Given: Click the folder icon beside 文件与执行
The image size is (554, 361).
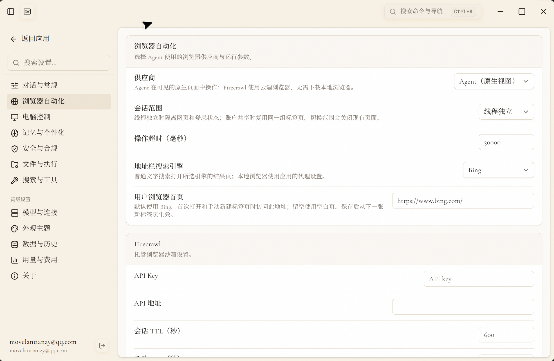Looking at the screenshot, I should pyautogui.click(x=15, y=164).
